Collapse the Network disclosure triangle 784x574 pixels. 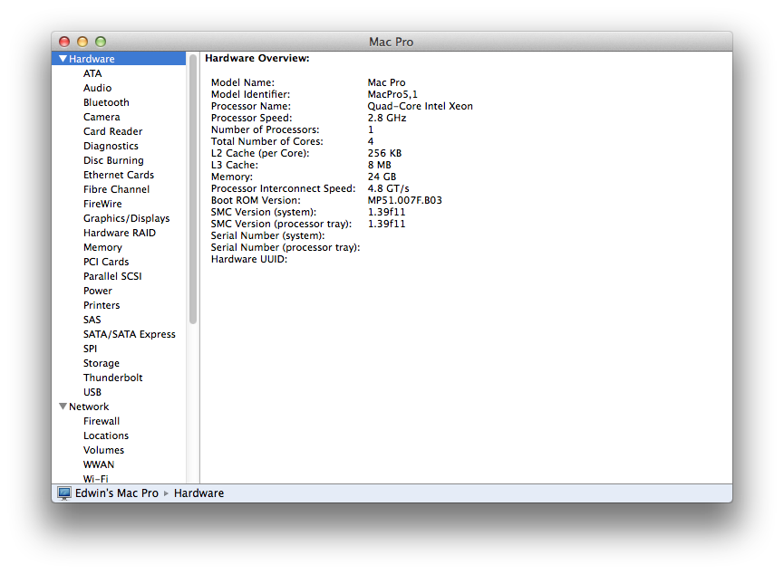[x=63, y=407]
